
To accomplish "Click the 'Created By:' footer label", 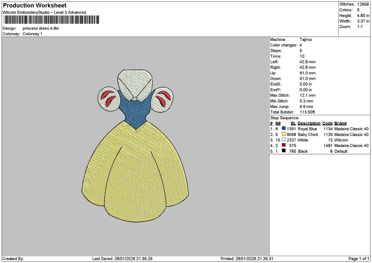I will (x=13, y=259).
